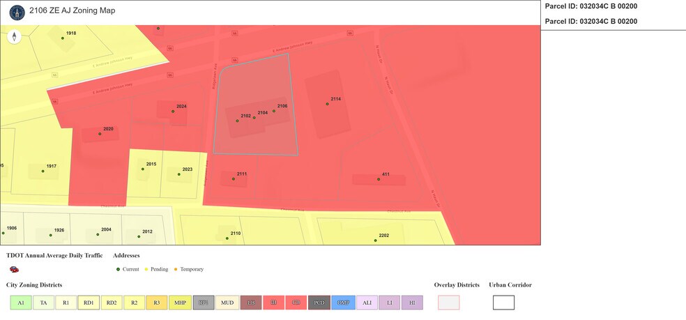Click the Urban Corridor legend box

503,303
